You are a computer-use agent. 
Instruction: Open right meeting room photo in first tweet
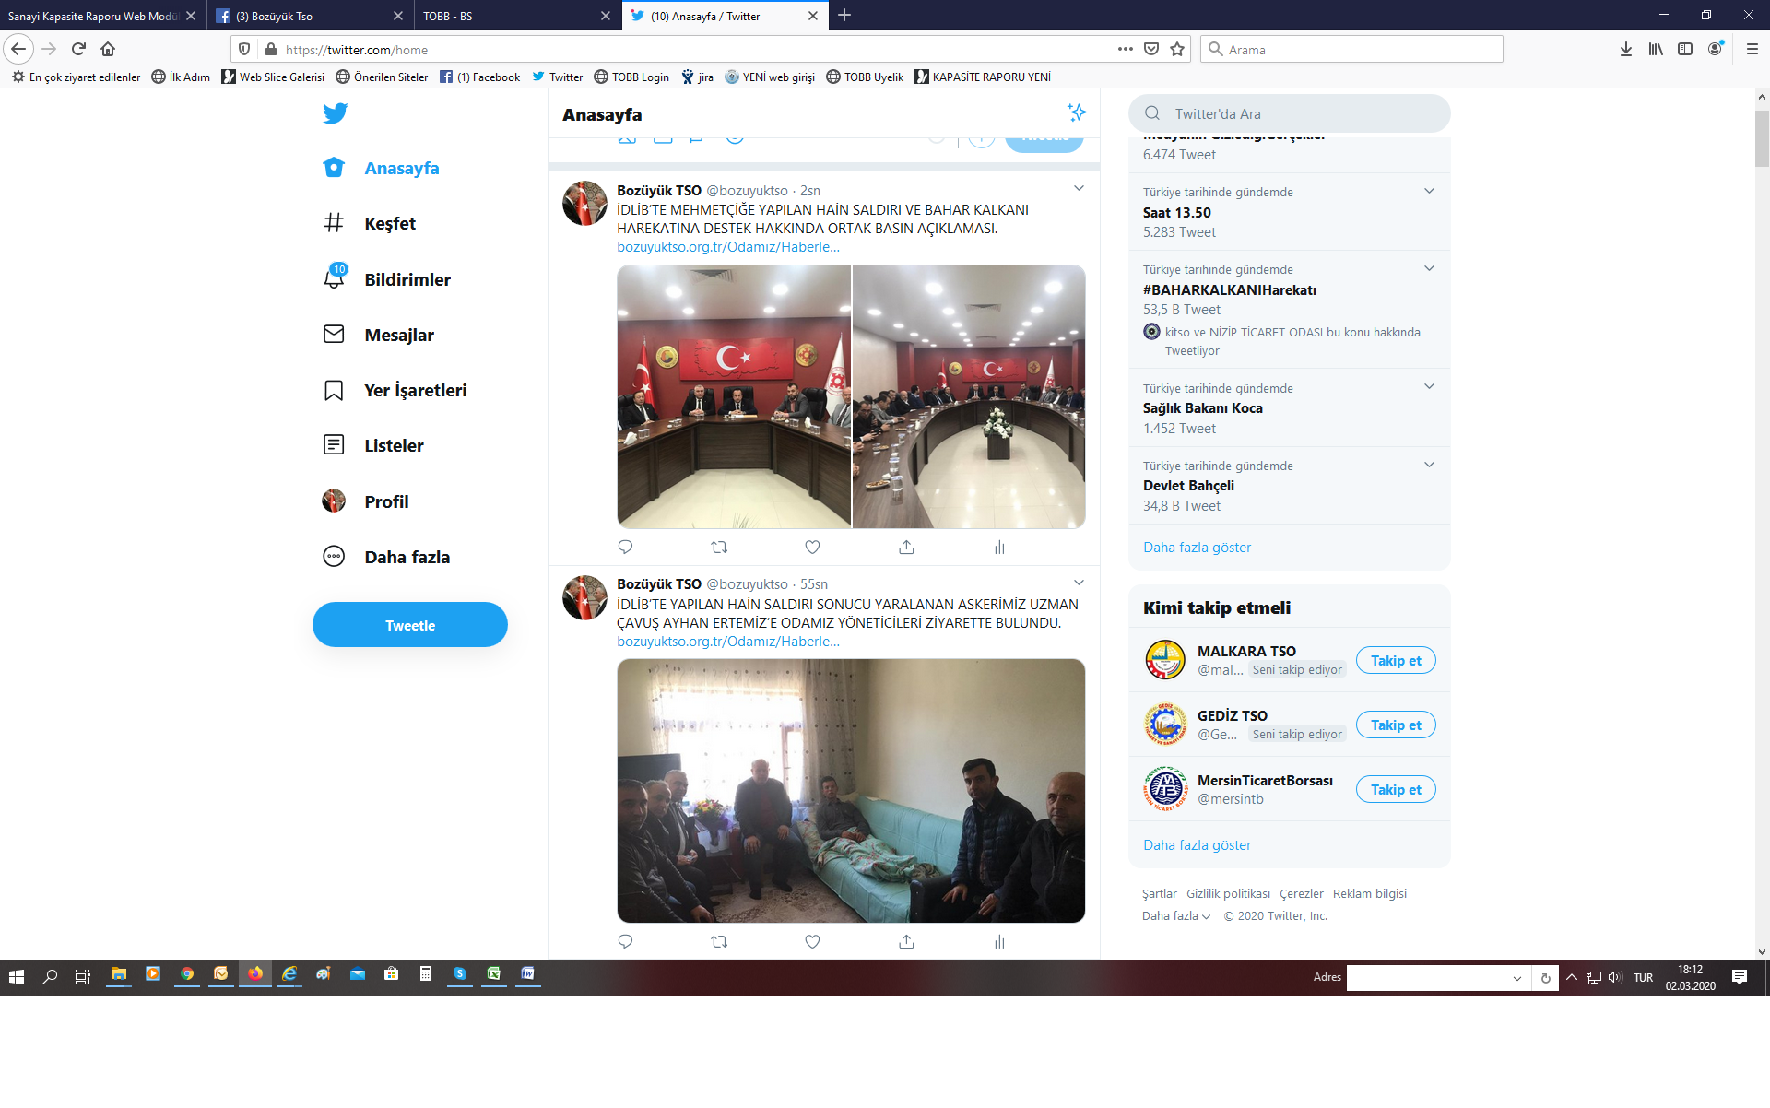coord(969,396)
